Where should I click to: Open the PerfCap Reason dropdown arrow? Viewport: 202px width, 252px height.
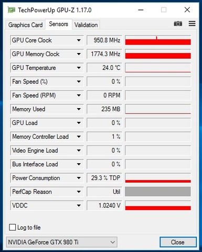(x=79, y=192)
